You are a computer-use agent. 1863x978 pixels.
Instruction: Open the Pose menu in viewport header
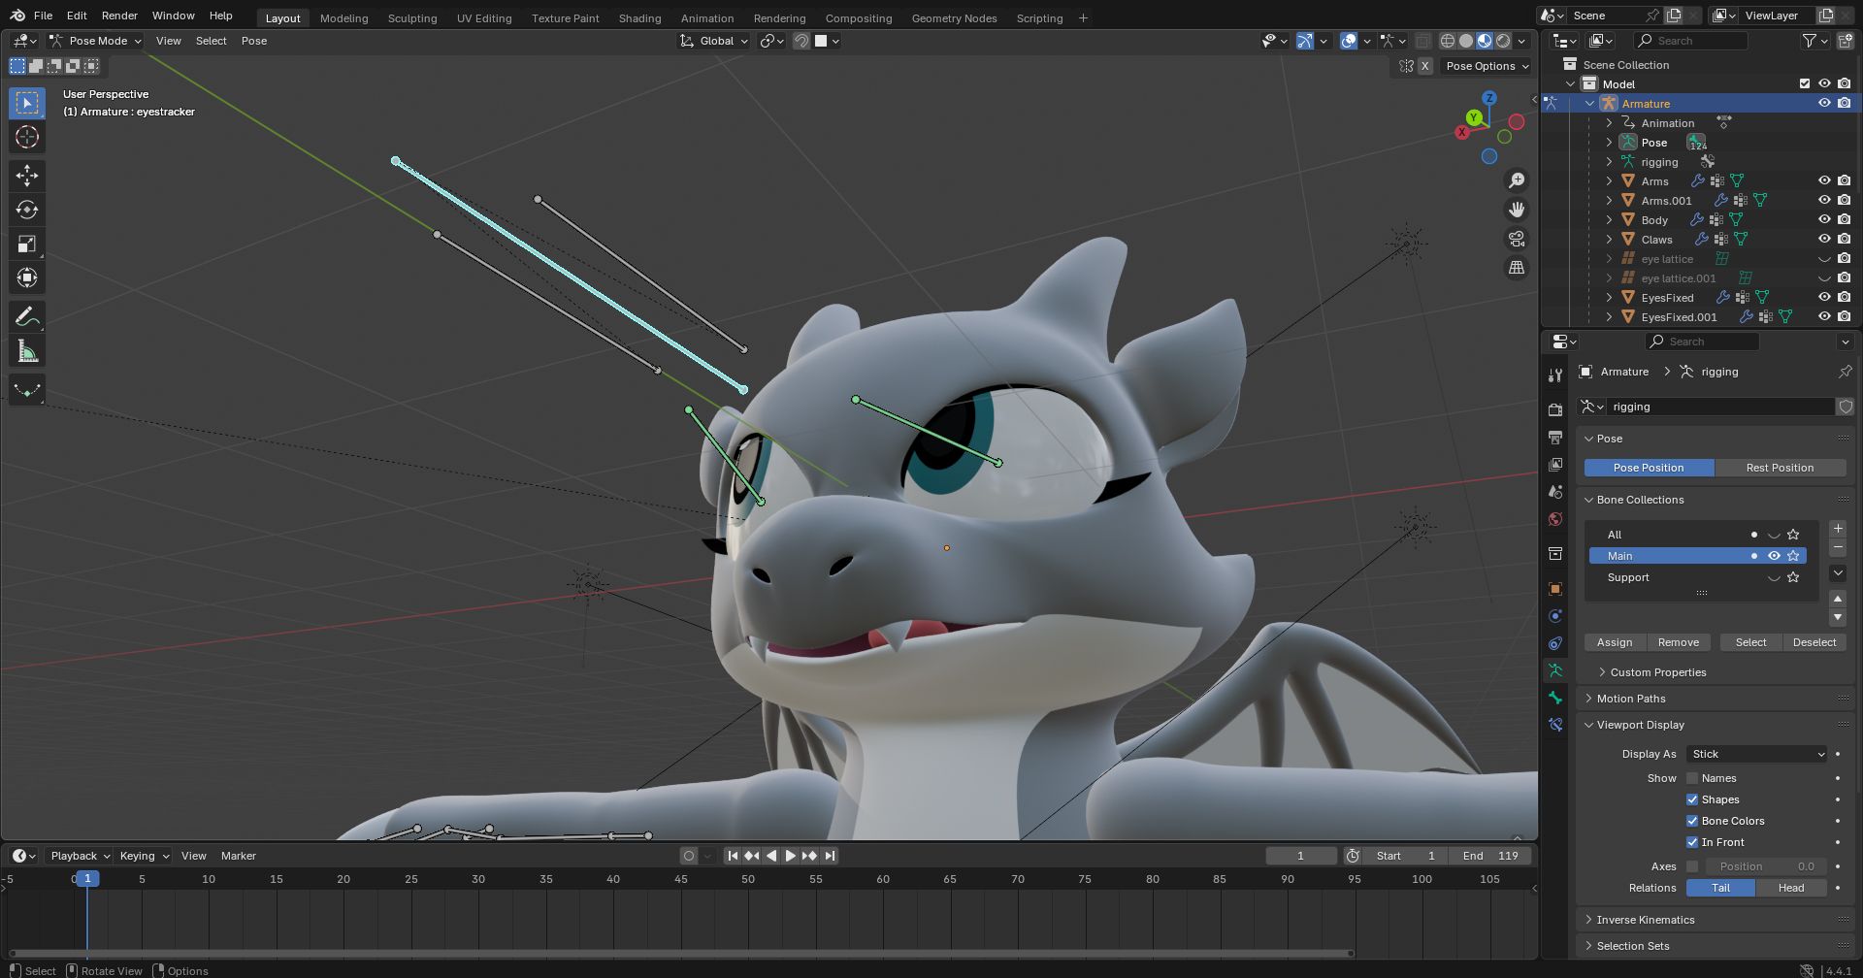(x=254, y=41)
